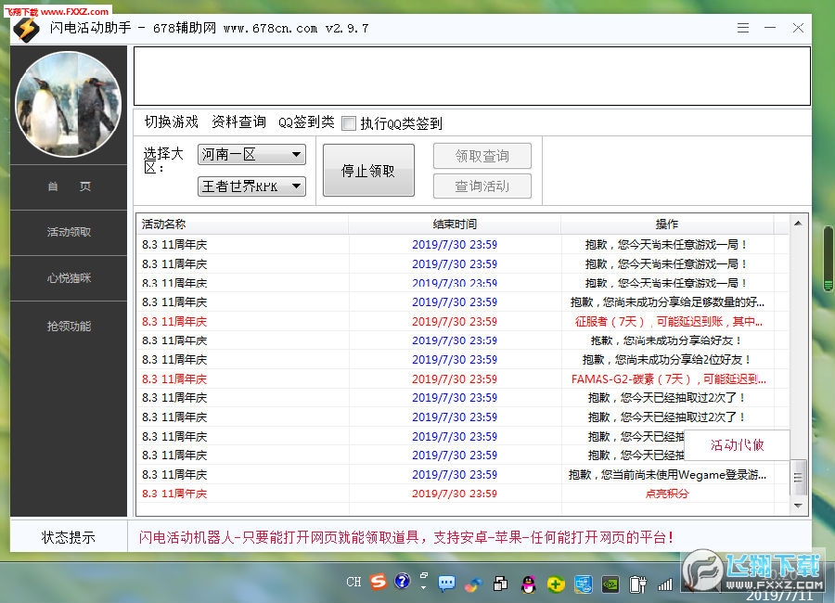
Task: Expand the 河南一区 server dropdown
Action: coord(251,155)
